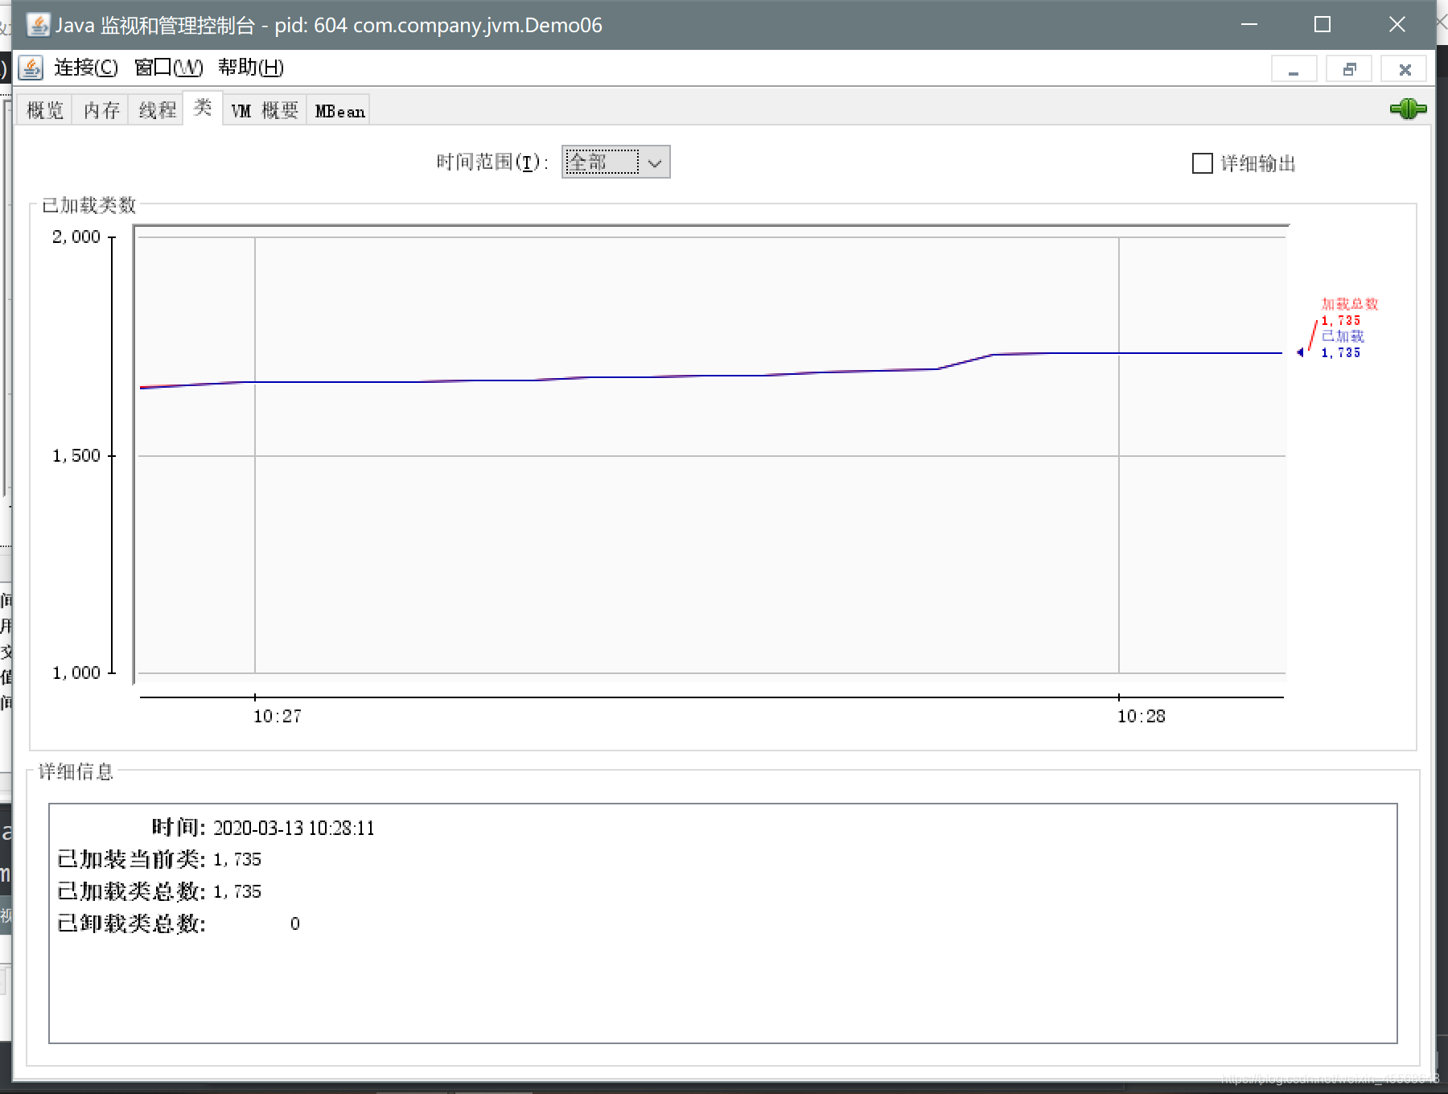Click the timestamp 2020-03-13 10:28:11
Screen dimensions: 1448x1094
click(x=294, y=828)
